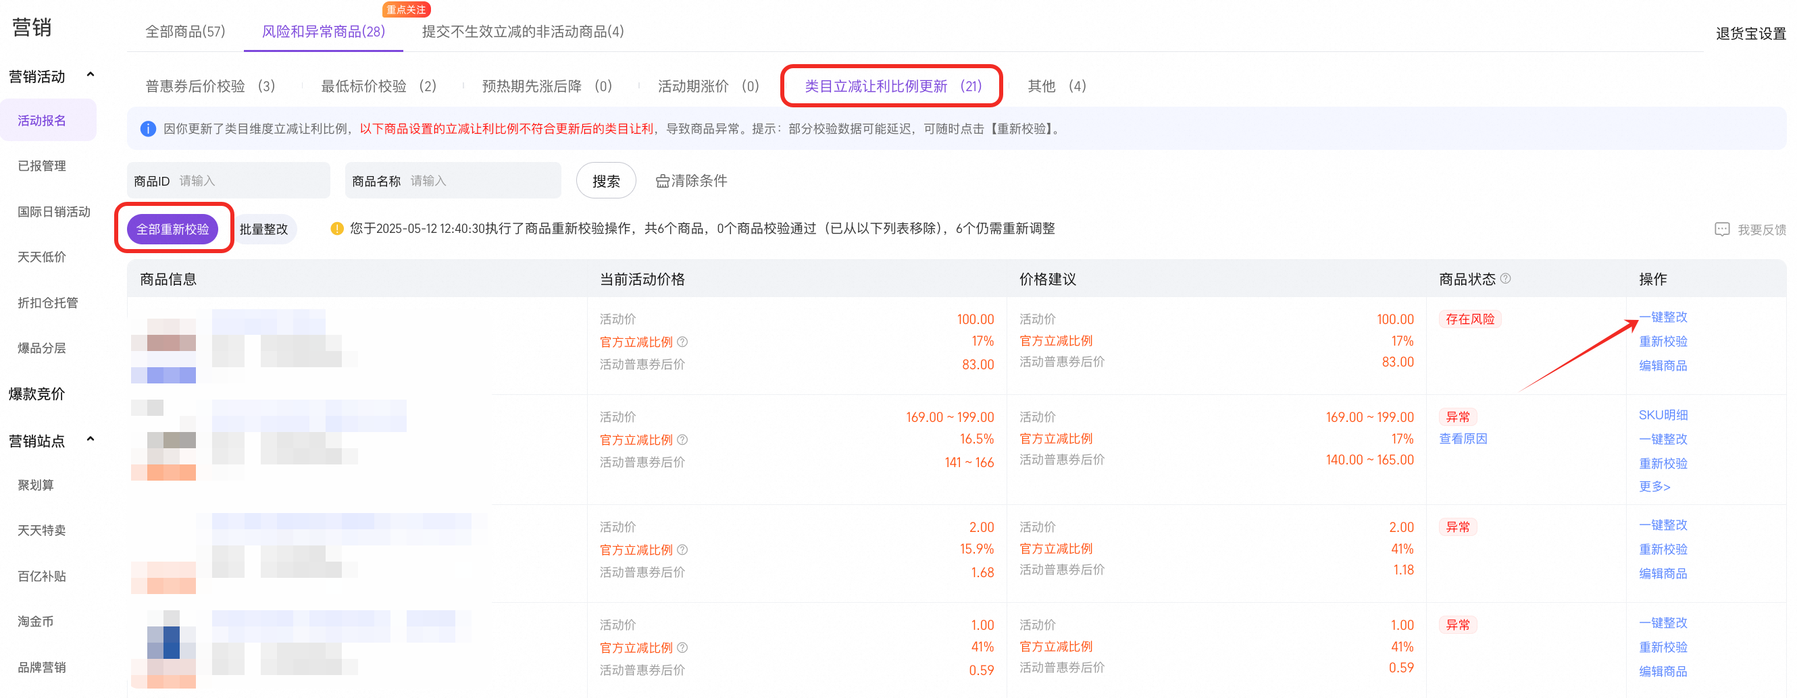This screenshot has height=698, width=1797.
Task: Click product thumbnail in 存在风险 row
Action: (x=163, y=351)
